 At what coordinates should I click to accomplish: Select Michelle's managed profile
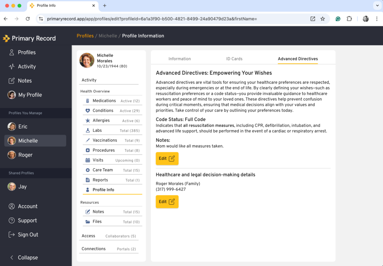click(35, 141)
